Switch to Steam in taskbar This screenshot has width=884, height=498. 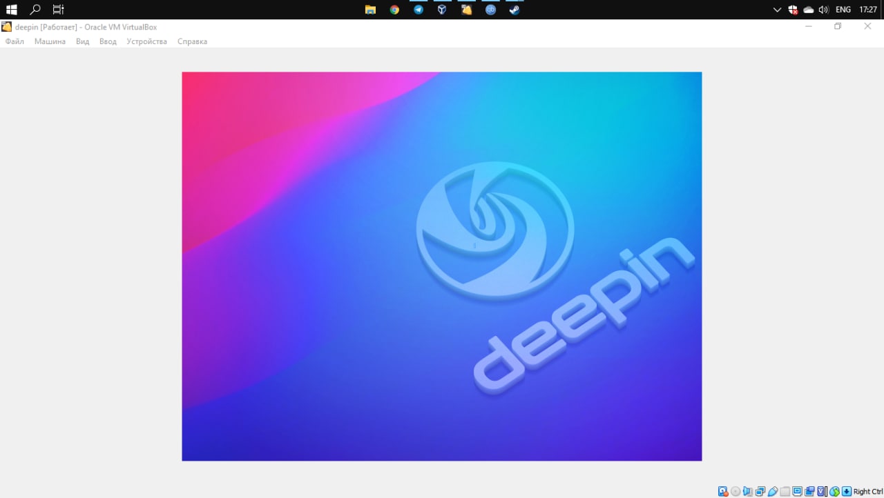click(515, 10)
